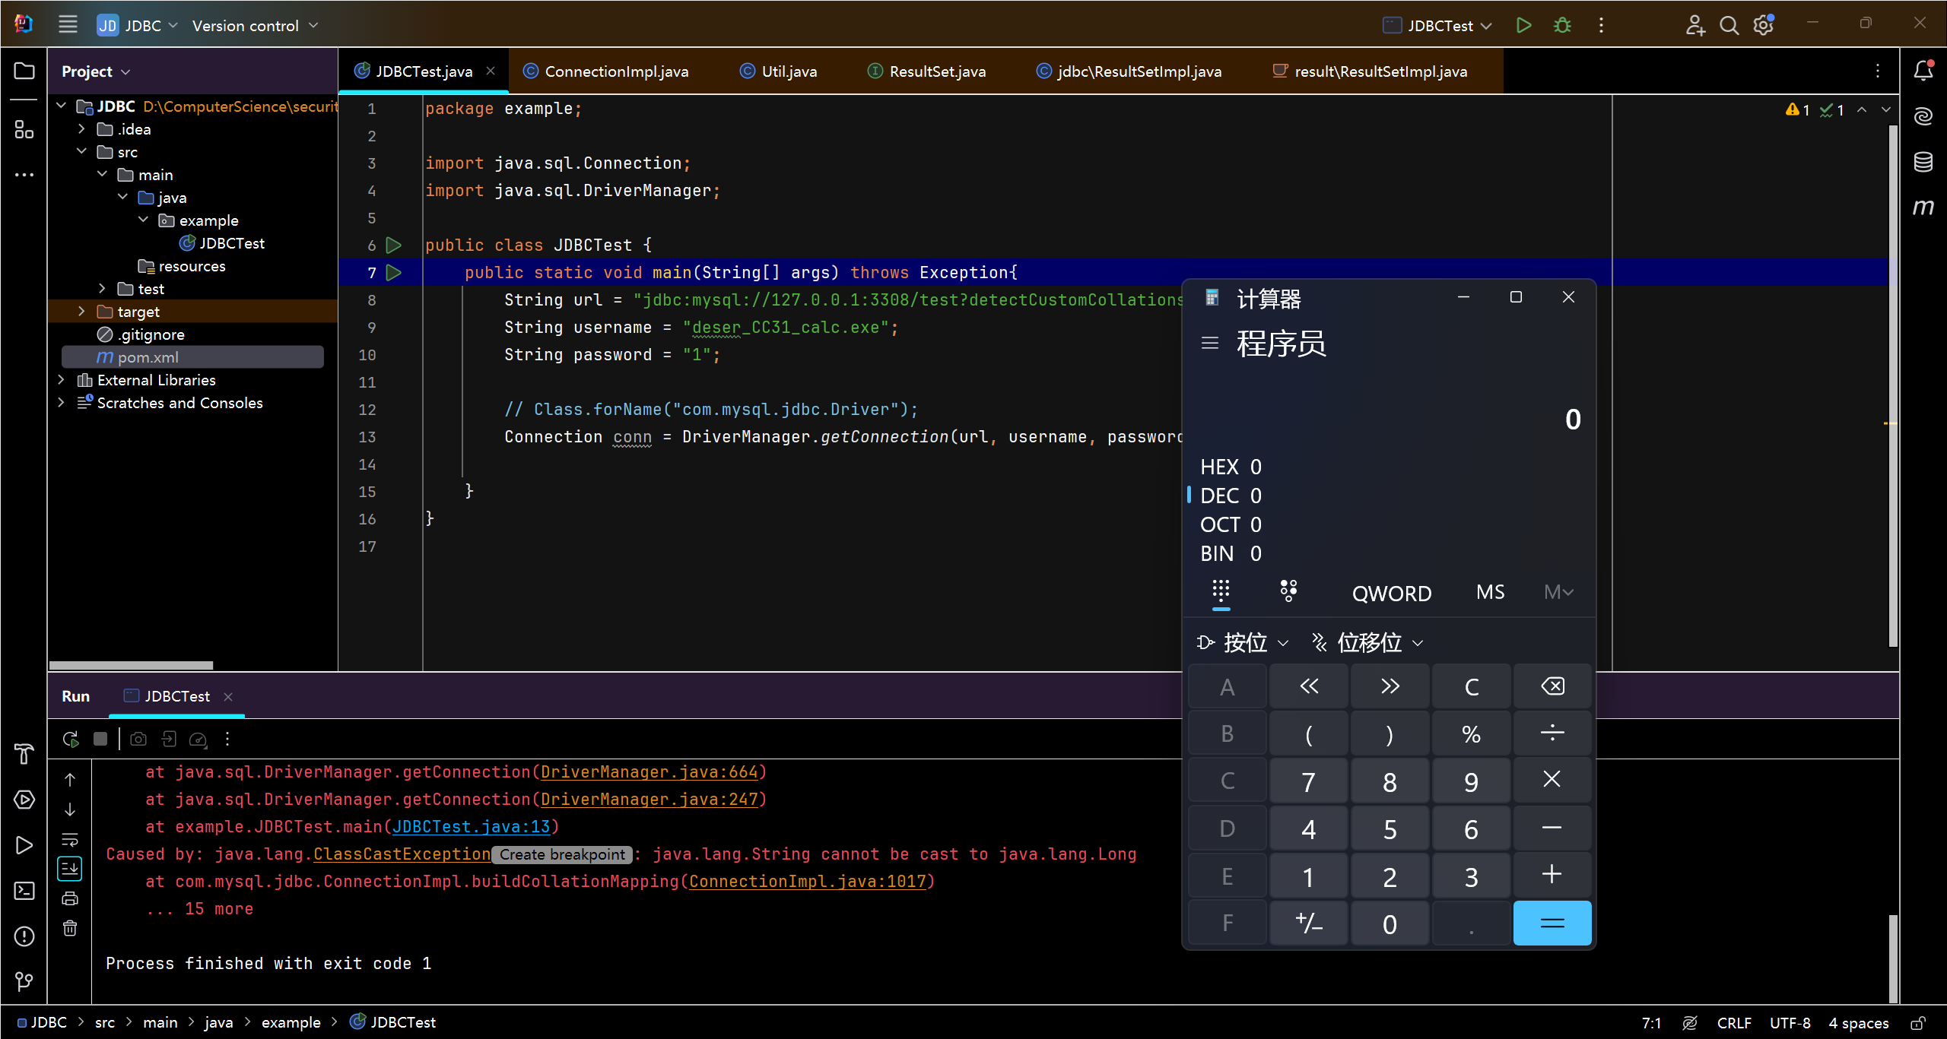
Task: Open the Maven tool window icon
Action: click(1923, 207)
